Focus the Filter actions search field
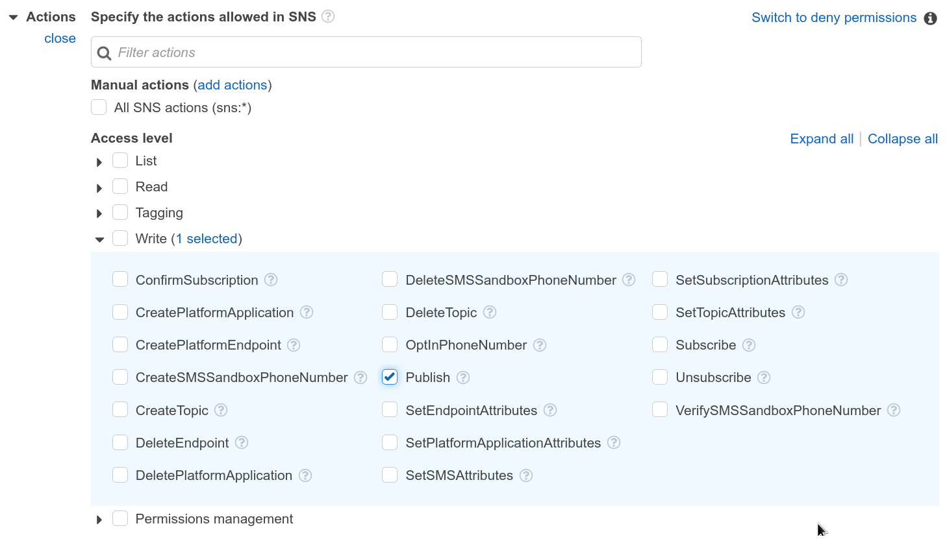947x539 pixels. [366, 52]
